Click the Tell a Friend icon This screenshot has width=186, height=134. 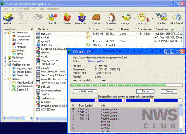tap(176, 19)
